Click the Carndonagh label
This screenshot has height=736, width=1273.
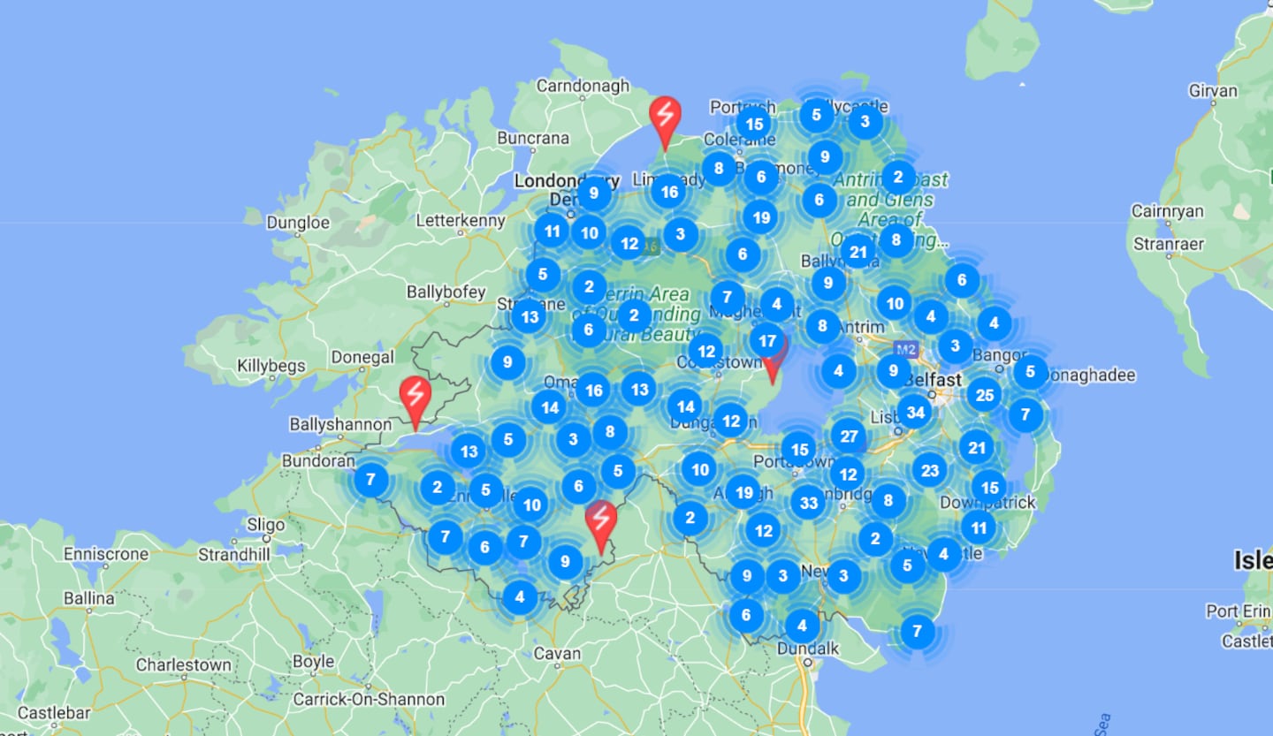[x=583, y=86]
